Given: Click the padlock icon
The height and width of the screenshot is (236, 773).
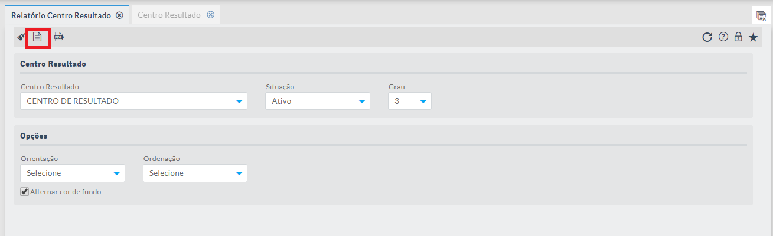Looking at the screenshot, I should click(x=738, y=37).
